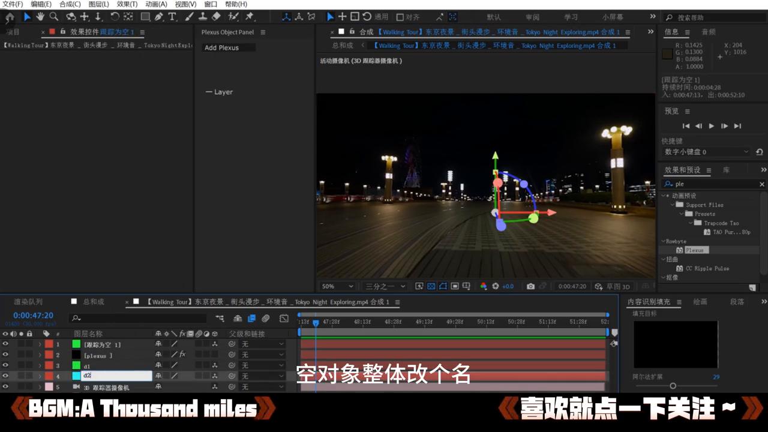Open the 50% magnification dropdown
This screenshot has height=432, width=768.
click(337, 286)
